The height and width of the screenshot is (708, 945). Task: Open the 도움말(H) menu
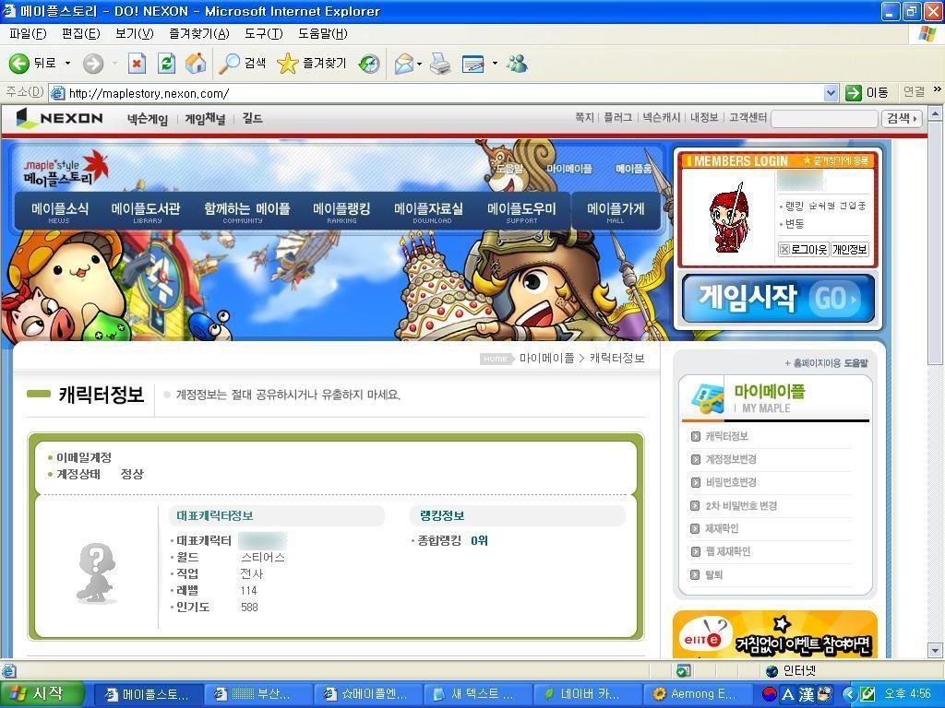[322, 34]
